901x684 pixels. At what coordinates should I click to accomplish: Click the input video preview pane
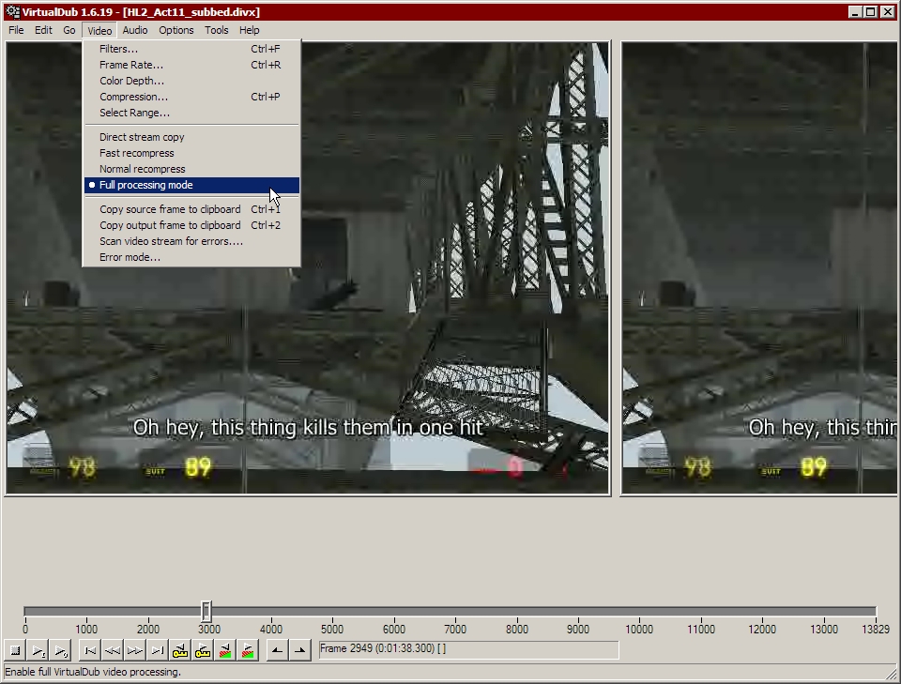tap(308, 267)
